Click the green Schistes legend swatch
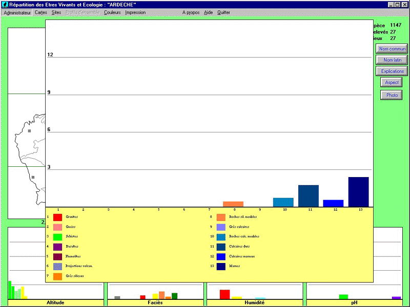Viewport: 410px width, 307px height. click(x=57, y=237)
